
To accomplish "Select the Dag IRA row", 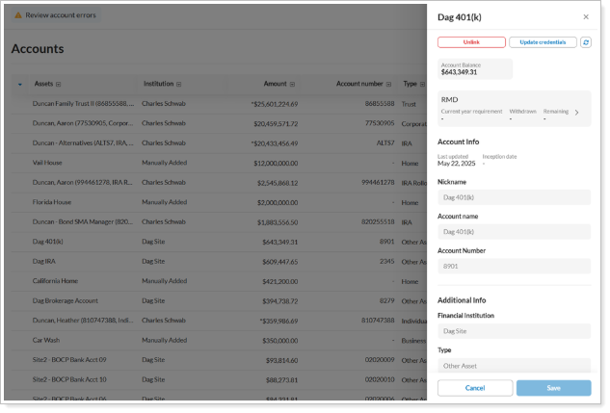I will coord(193,261).
